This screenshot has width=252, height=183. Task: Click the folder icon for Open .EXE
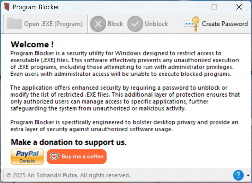pos(14,24)
